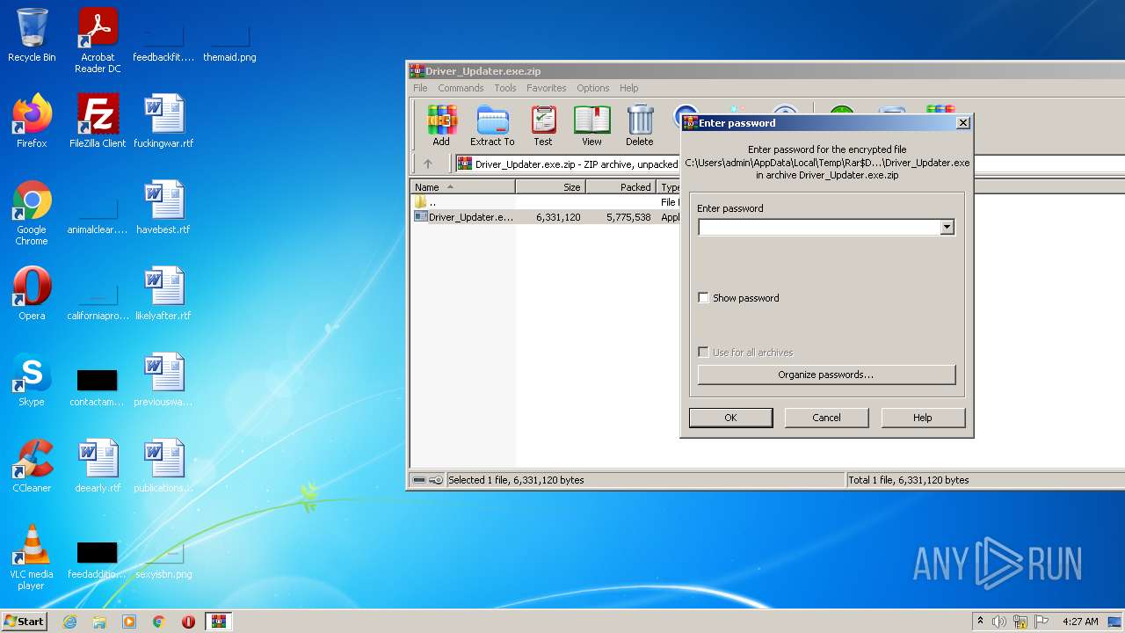Viewport: 1125px width, 633px height.
Task: Select the parent folder '..' row
Action: coord(545,202)
